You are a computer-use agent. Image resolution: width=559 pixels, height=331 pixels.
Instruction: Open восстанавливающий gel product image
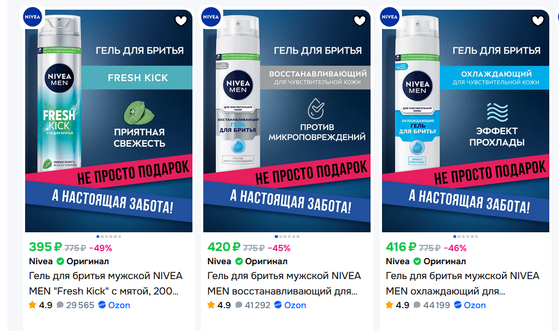(287, 121)
